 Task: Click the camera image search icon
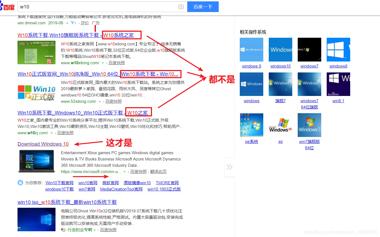click(181, 7)
